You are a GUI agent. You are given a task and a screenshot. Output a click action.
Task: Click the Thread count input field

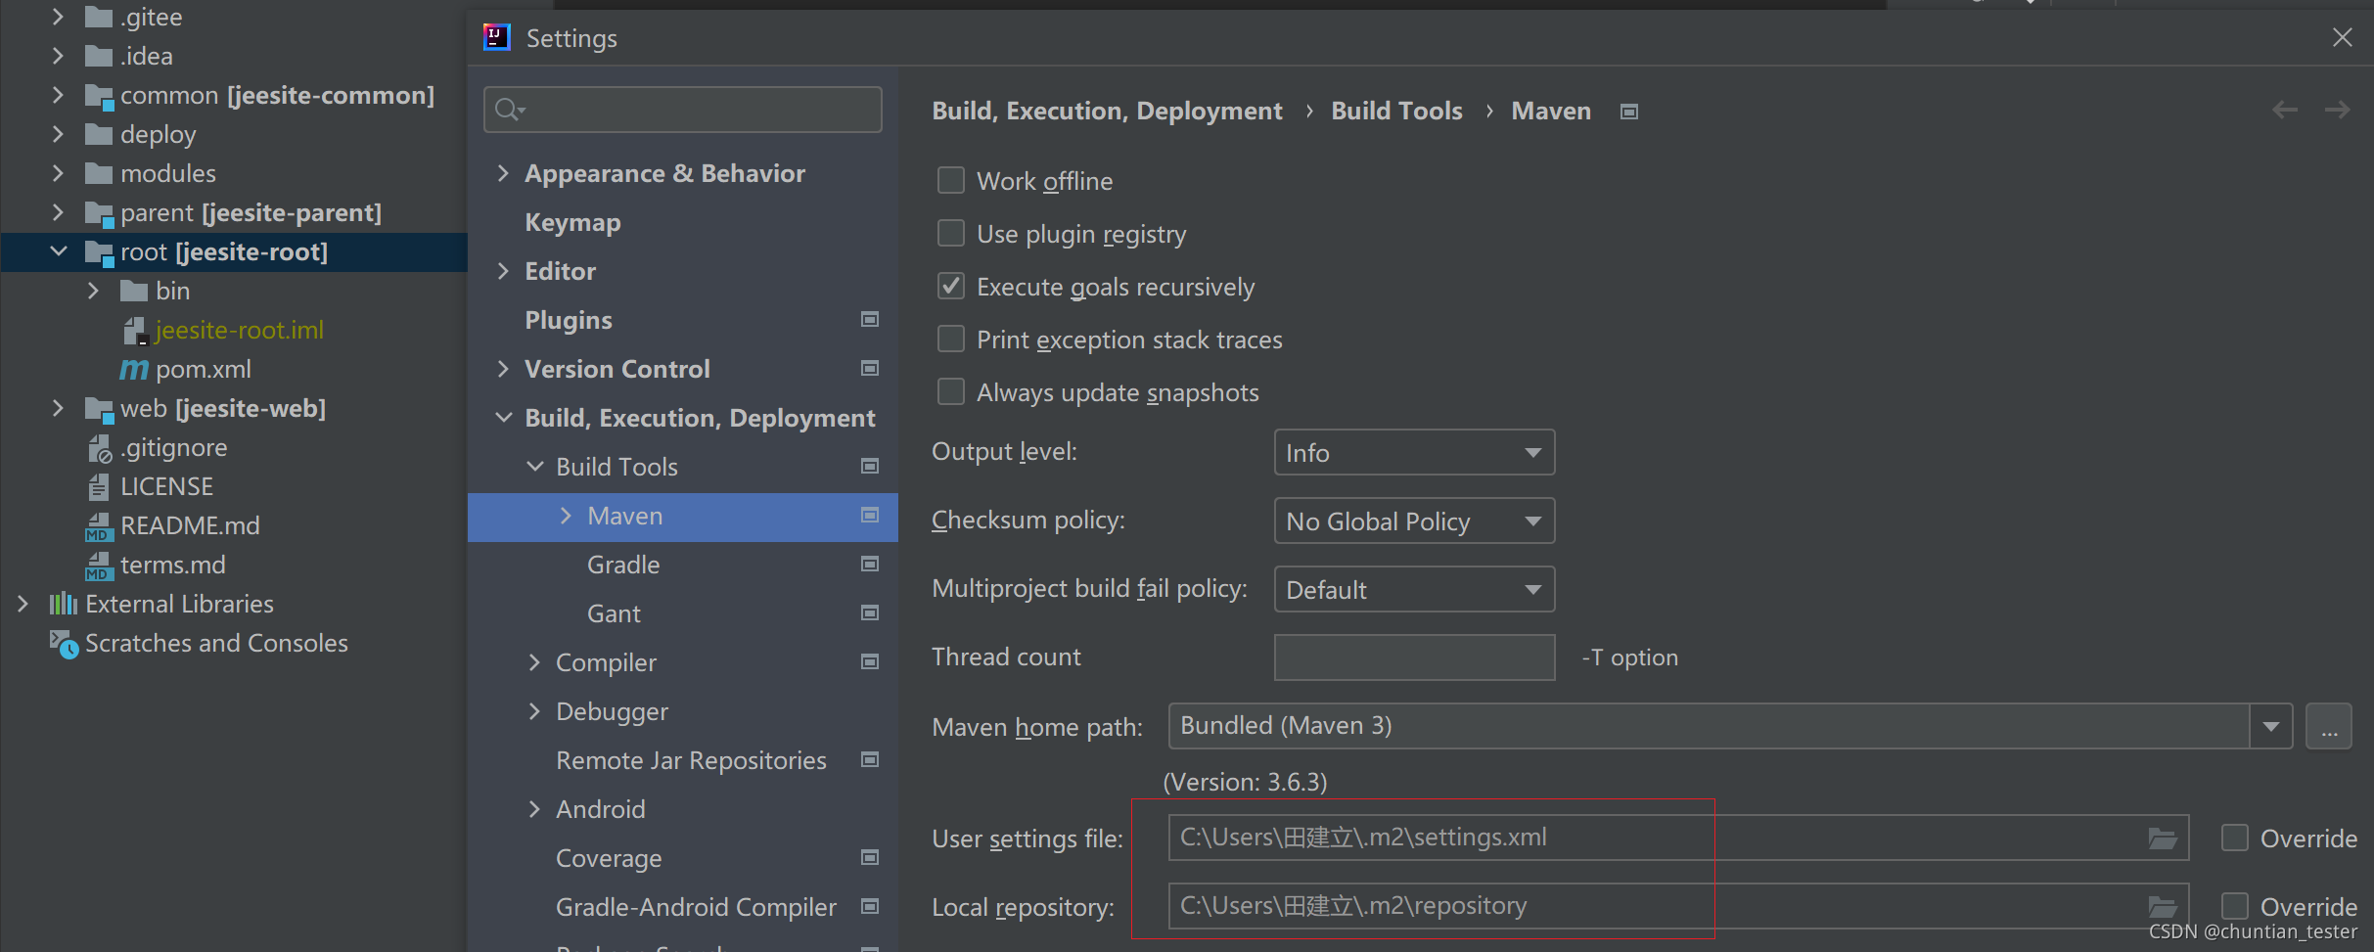pos(1414,657)
